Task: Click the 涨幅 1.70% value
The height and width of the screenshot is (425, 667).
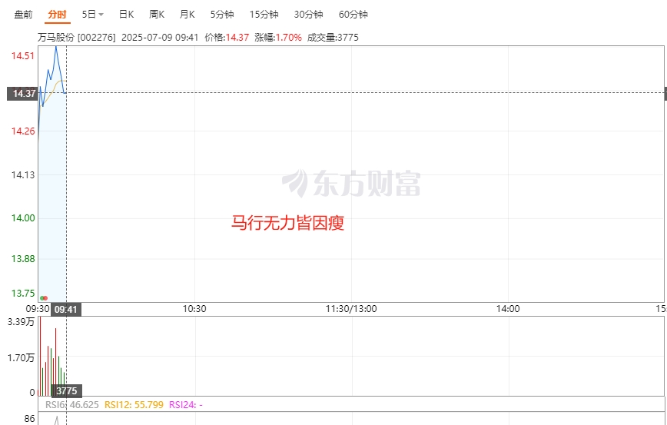Action: pos(278,38)
